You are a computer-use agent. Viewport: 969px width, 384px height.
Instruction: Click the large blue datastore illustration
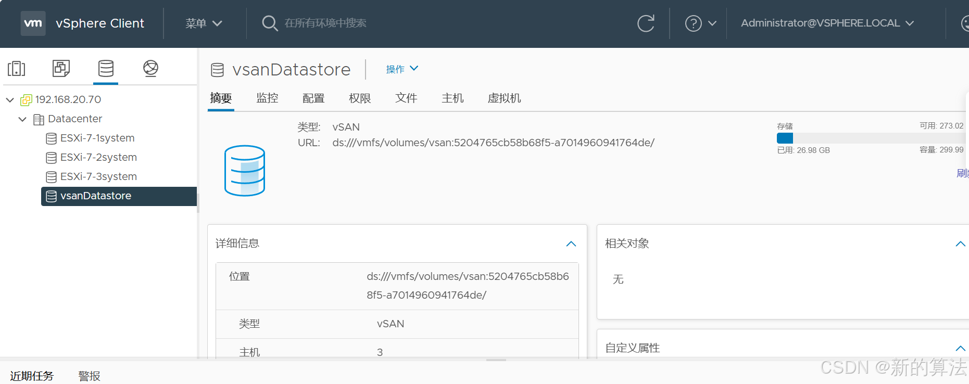click(245, 171)
